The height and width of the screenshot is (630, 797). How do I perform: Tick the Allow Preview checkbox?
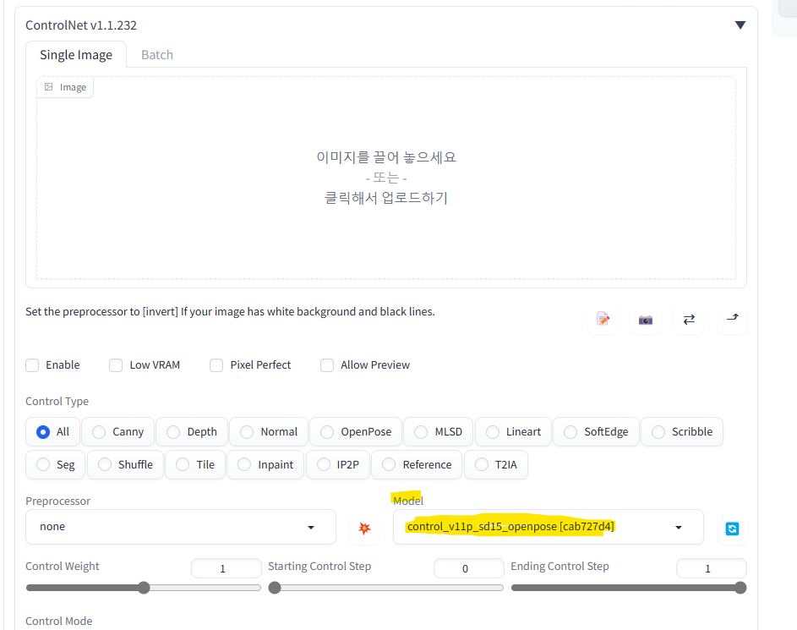pyautogui.click(x=327, y=365)
